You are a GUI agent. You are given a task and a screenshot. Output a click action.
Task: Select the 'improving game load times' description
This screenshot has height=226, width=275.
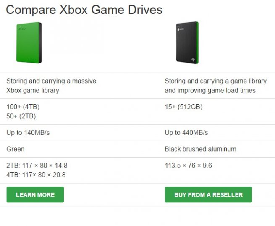[216, 91]
